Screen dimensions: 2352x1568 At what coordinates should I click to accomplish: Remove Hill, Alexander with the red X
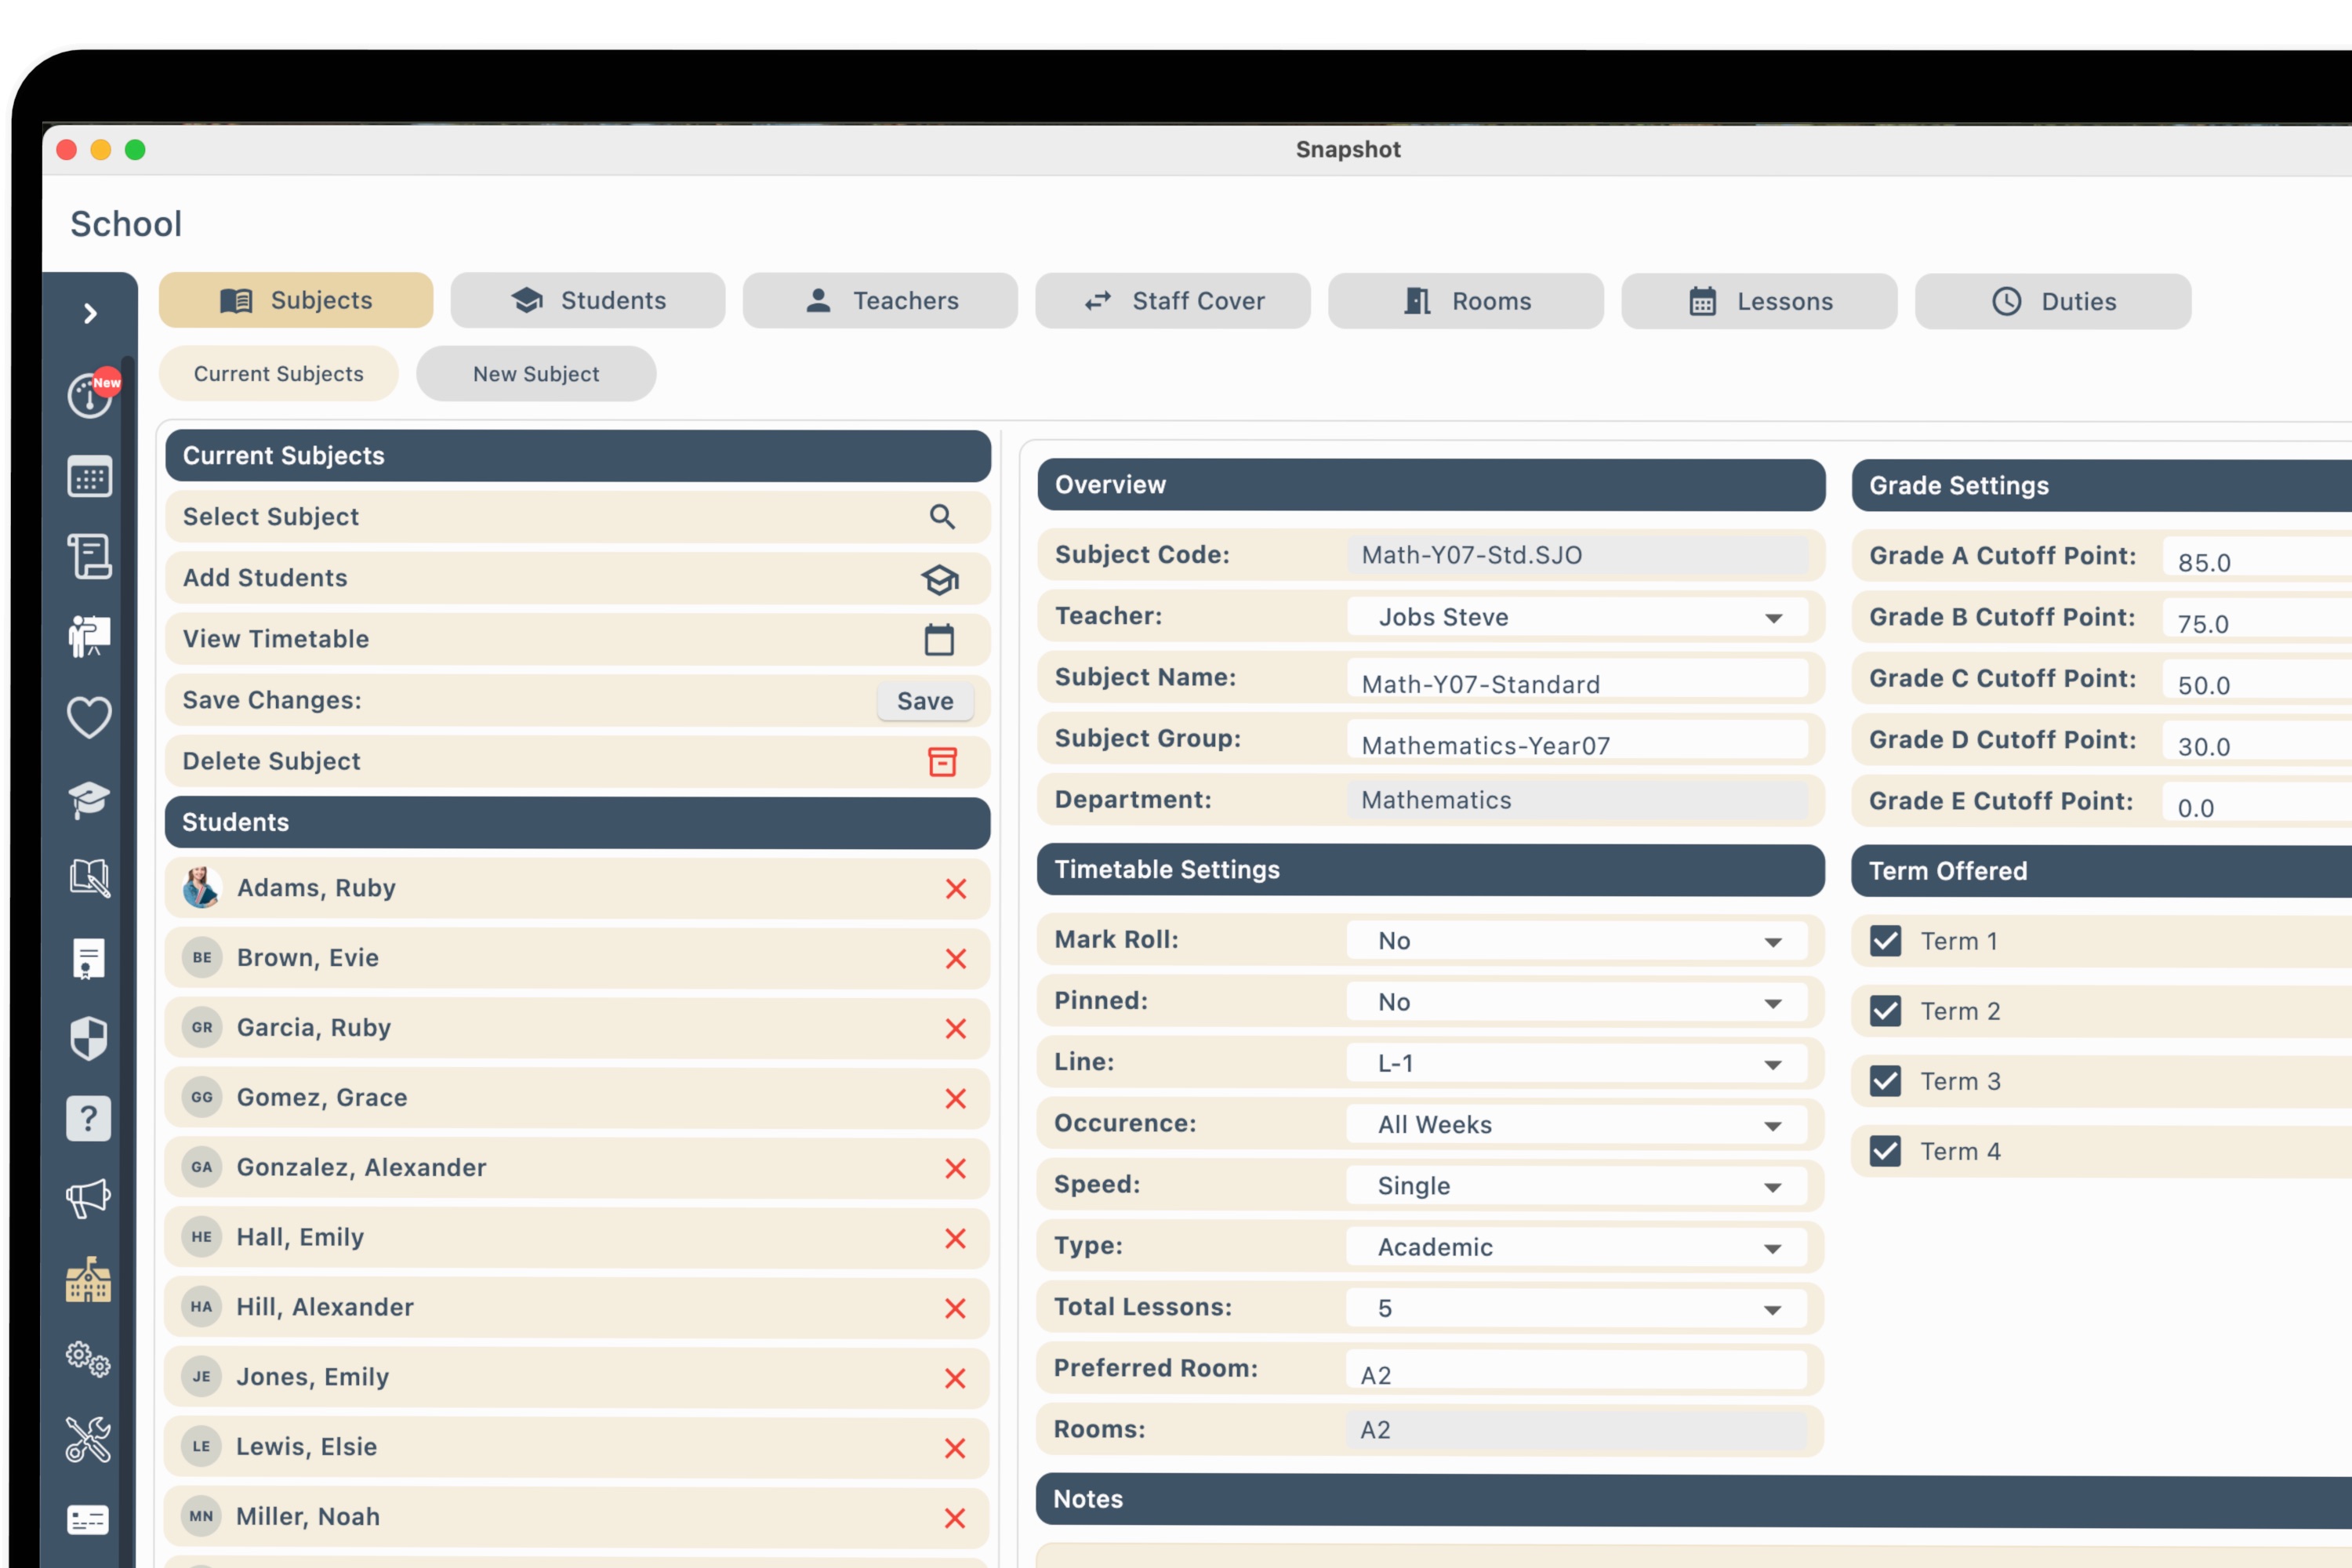pos(956,1309)
